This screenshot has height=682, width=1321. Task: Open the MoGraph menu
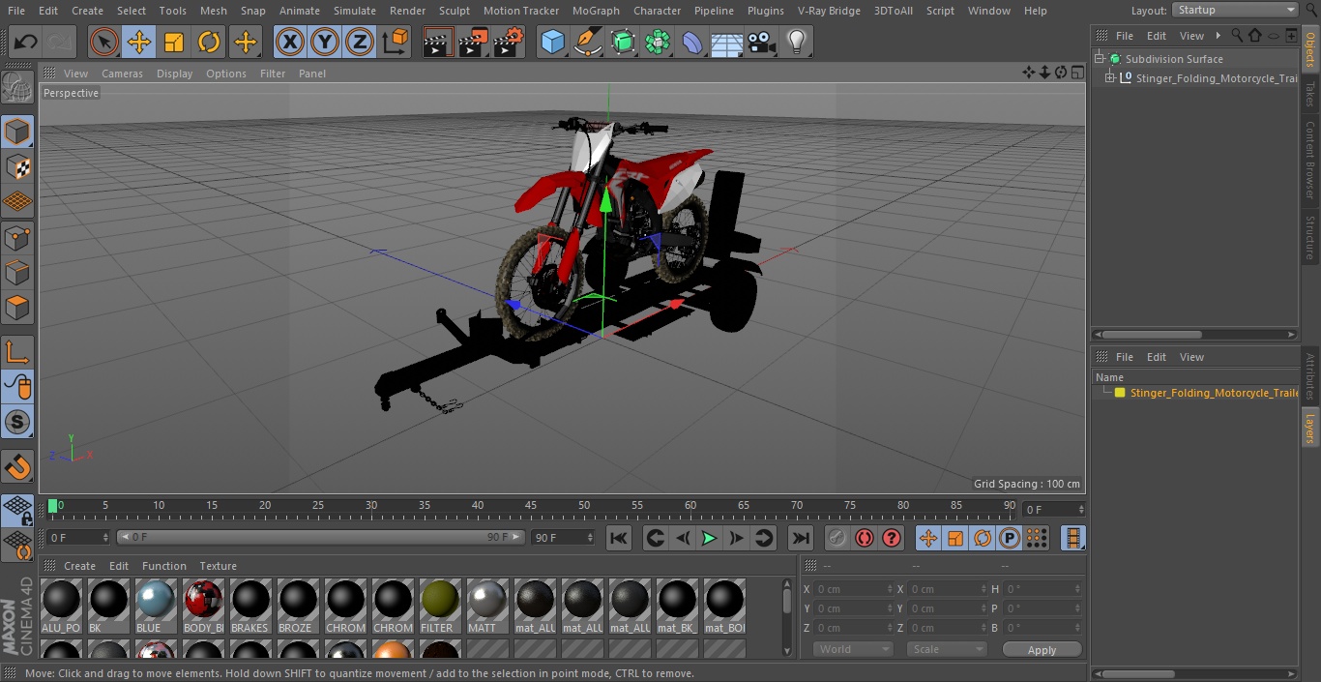[596, 11]
